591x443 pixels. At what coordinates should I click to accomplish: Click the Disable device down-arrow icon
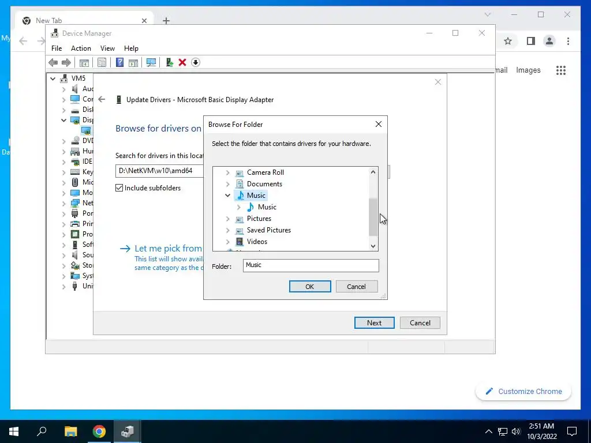(195, 62)
